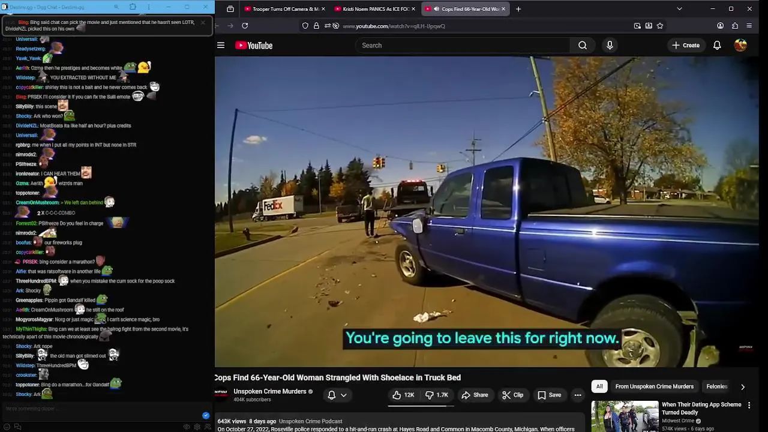Viewport: 768px width, 432px height.
Task: Expand the subscription notification dropdown chevron
Action: point(344,395)
